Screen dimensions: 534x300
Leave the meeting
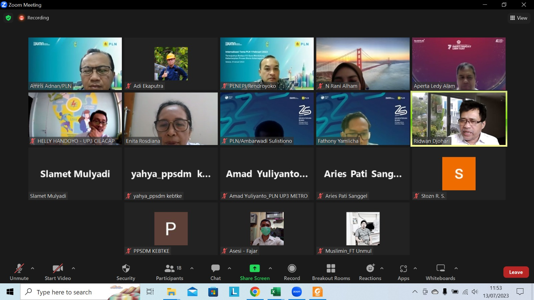pyautogui.click(x=516, y=272)
